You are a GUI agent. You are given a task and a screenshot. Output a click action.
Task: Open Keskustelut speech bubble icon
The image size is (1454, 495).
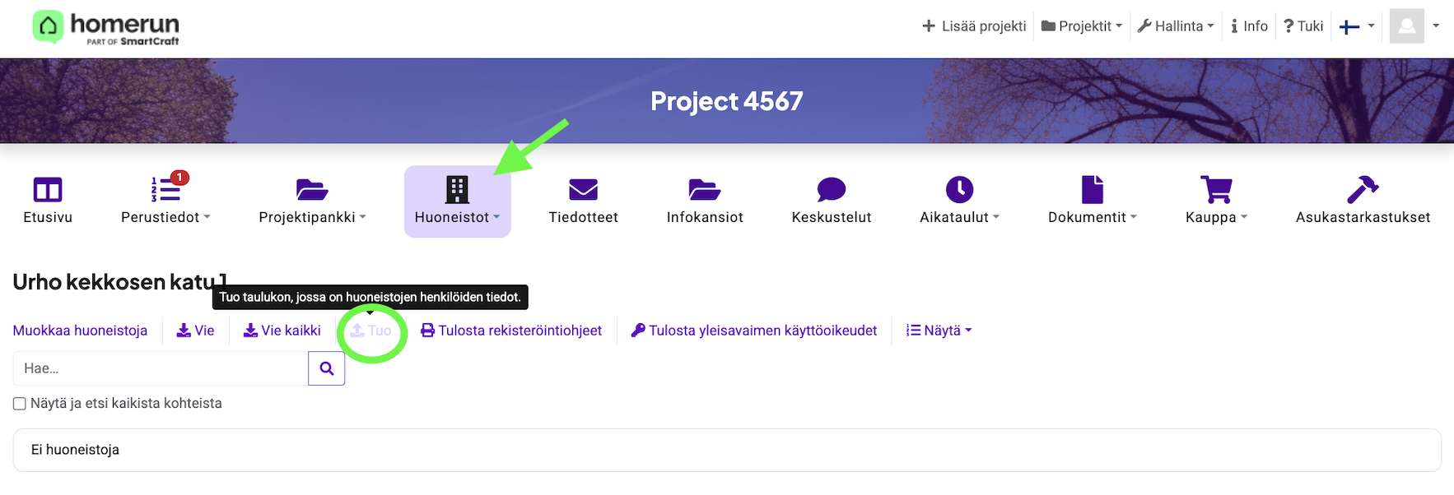pyautogui.click(x=831, y=191)
